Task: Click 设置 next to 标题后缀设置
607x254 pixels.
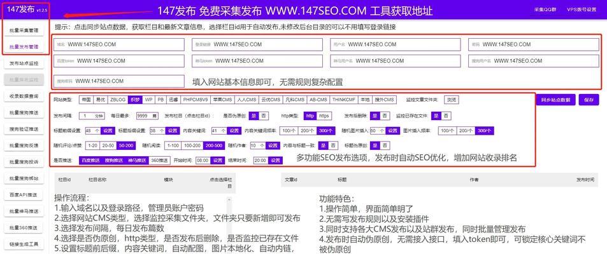Action: (172, 131)
